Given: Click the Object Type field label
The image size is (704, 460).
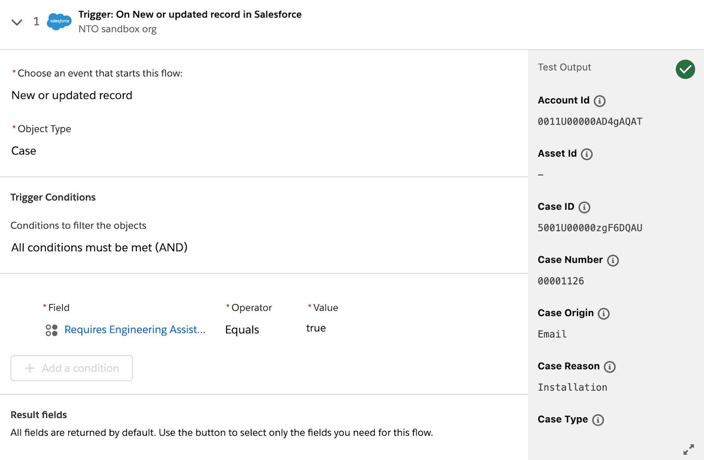Looking at the screenshot, I should 44,129.
